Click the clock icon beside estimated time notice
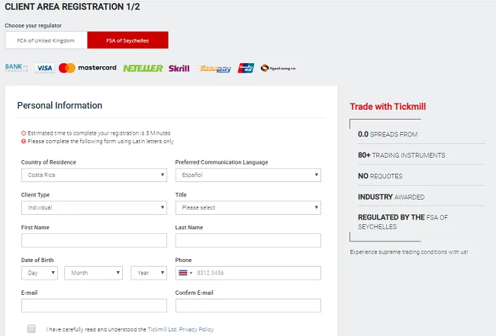496x336 pixels. click(24, 133)
